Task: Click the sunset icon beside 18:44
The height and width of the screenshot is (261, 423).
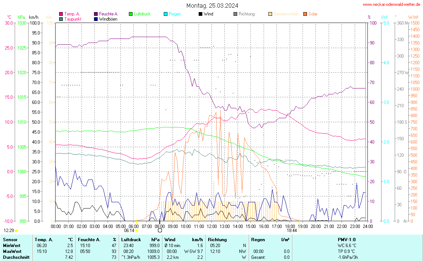Action: pos(299,231)
